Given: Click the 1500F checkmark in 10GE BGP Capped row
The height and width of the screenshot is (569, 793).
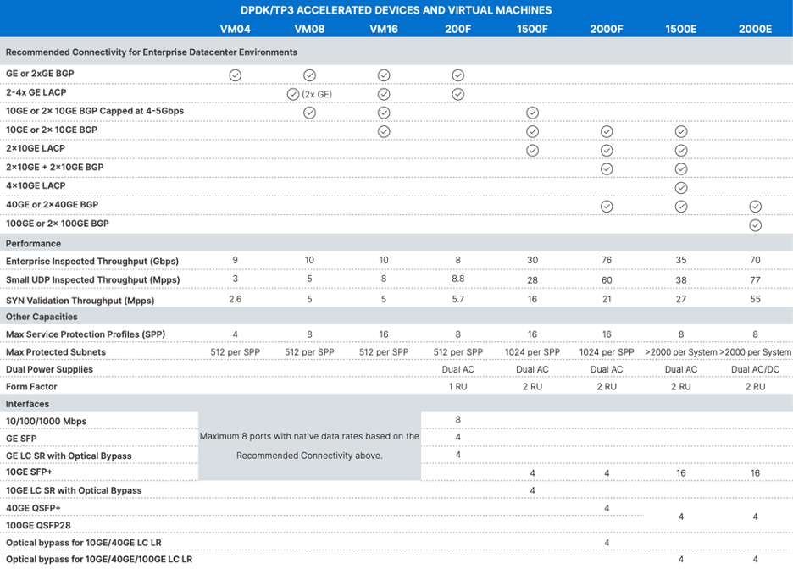Looking at the screenshot, I should tap(532, 113).
